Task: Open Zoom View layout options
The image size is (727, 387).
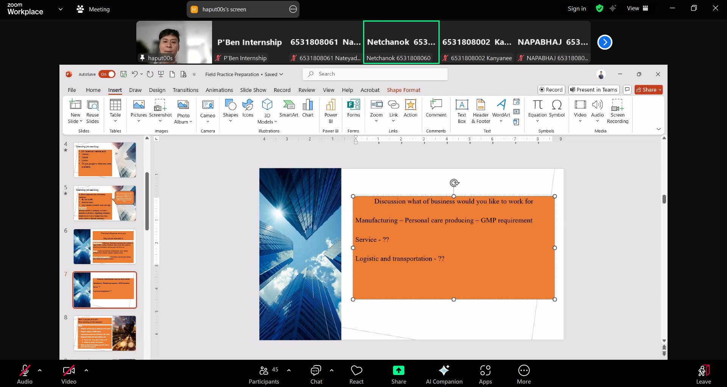Action: 638,8
